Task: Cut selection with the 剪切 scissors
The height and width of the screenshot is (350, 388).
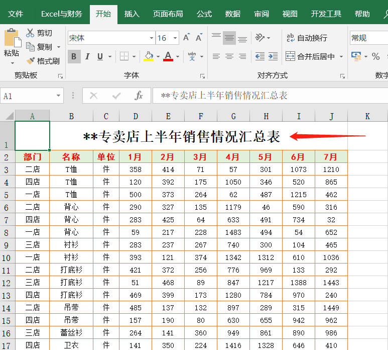Action: pyautogui.click(x=39, y=33)
